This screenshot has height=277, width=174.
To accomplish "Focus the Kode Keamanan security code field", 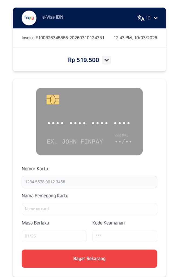I will 124,236.
